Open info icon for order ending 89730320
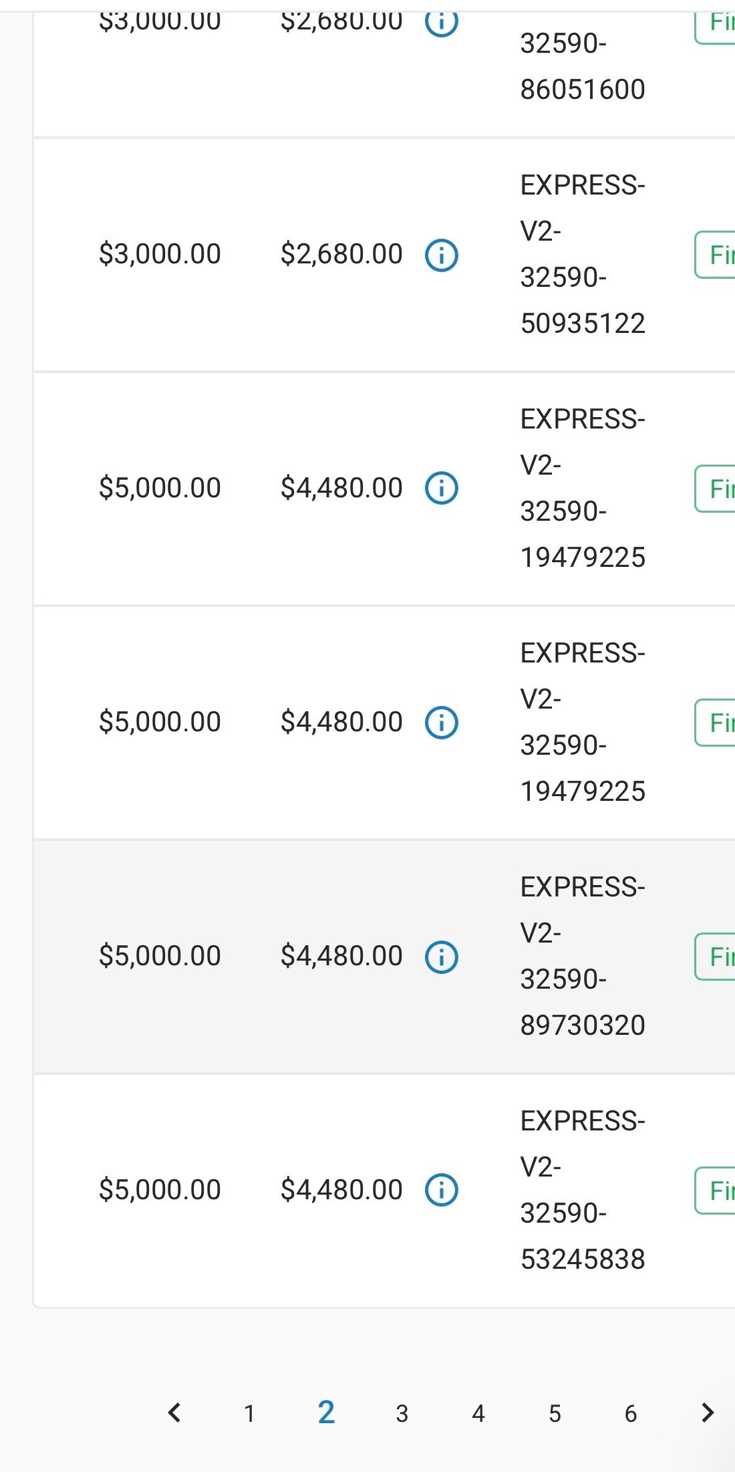The height and width of the screenshot is (1472, 735). [x=442, y=957]
